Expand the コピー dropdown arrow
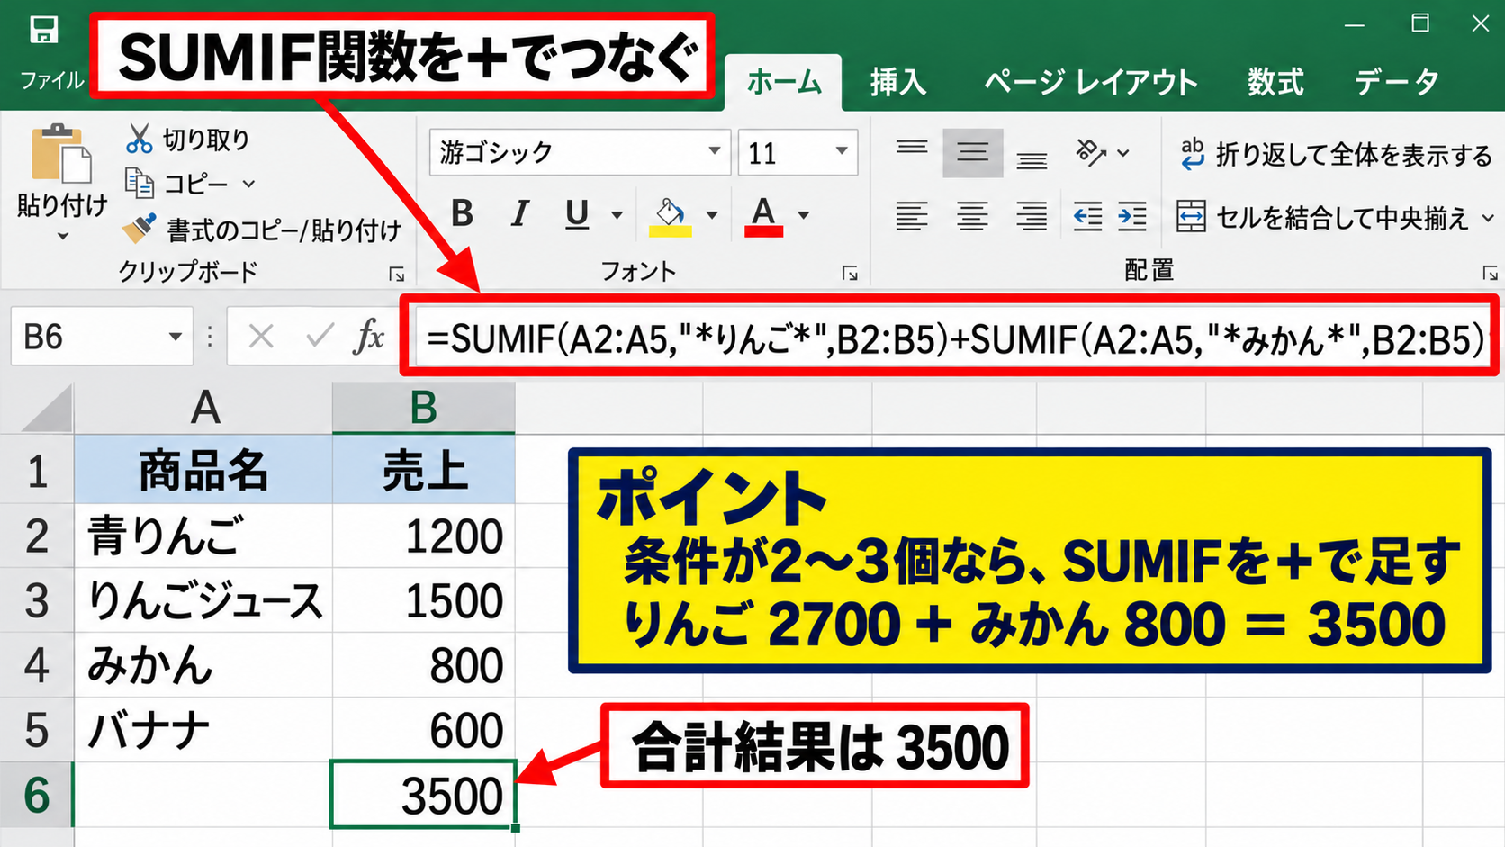This screenshot has height=847, width=1505. [249, 185]
